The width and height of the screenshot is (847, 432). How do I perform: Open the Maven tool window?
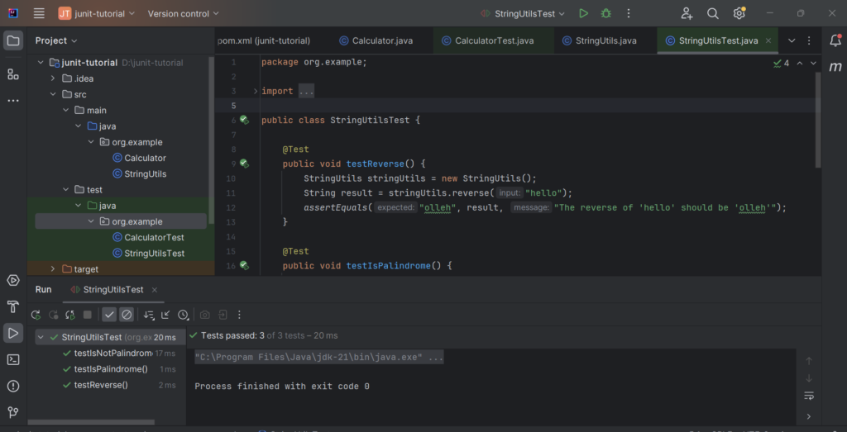pyautogui.click(x=835, y=67)
